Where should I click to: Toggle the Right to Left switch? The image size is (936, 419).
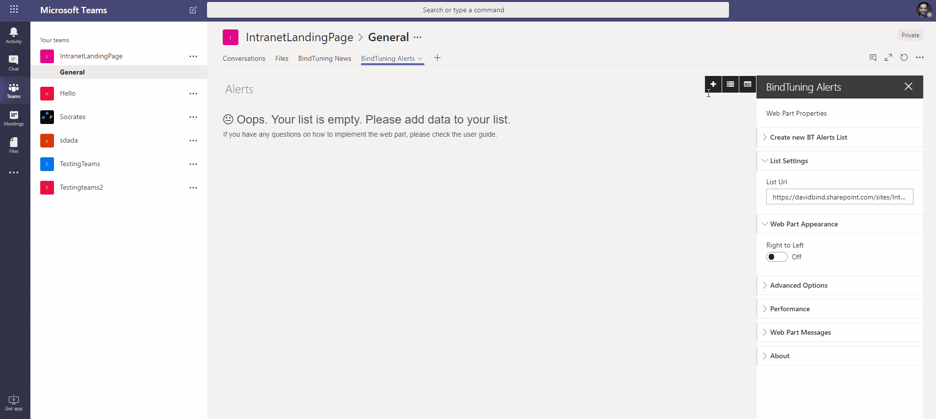pos(777,257)
